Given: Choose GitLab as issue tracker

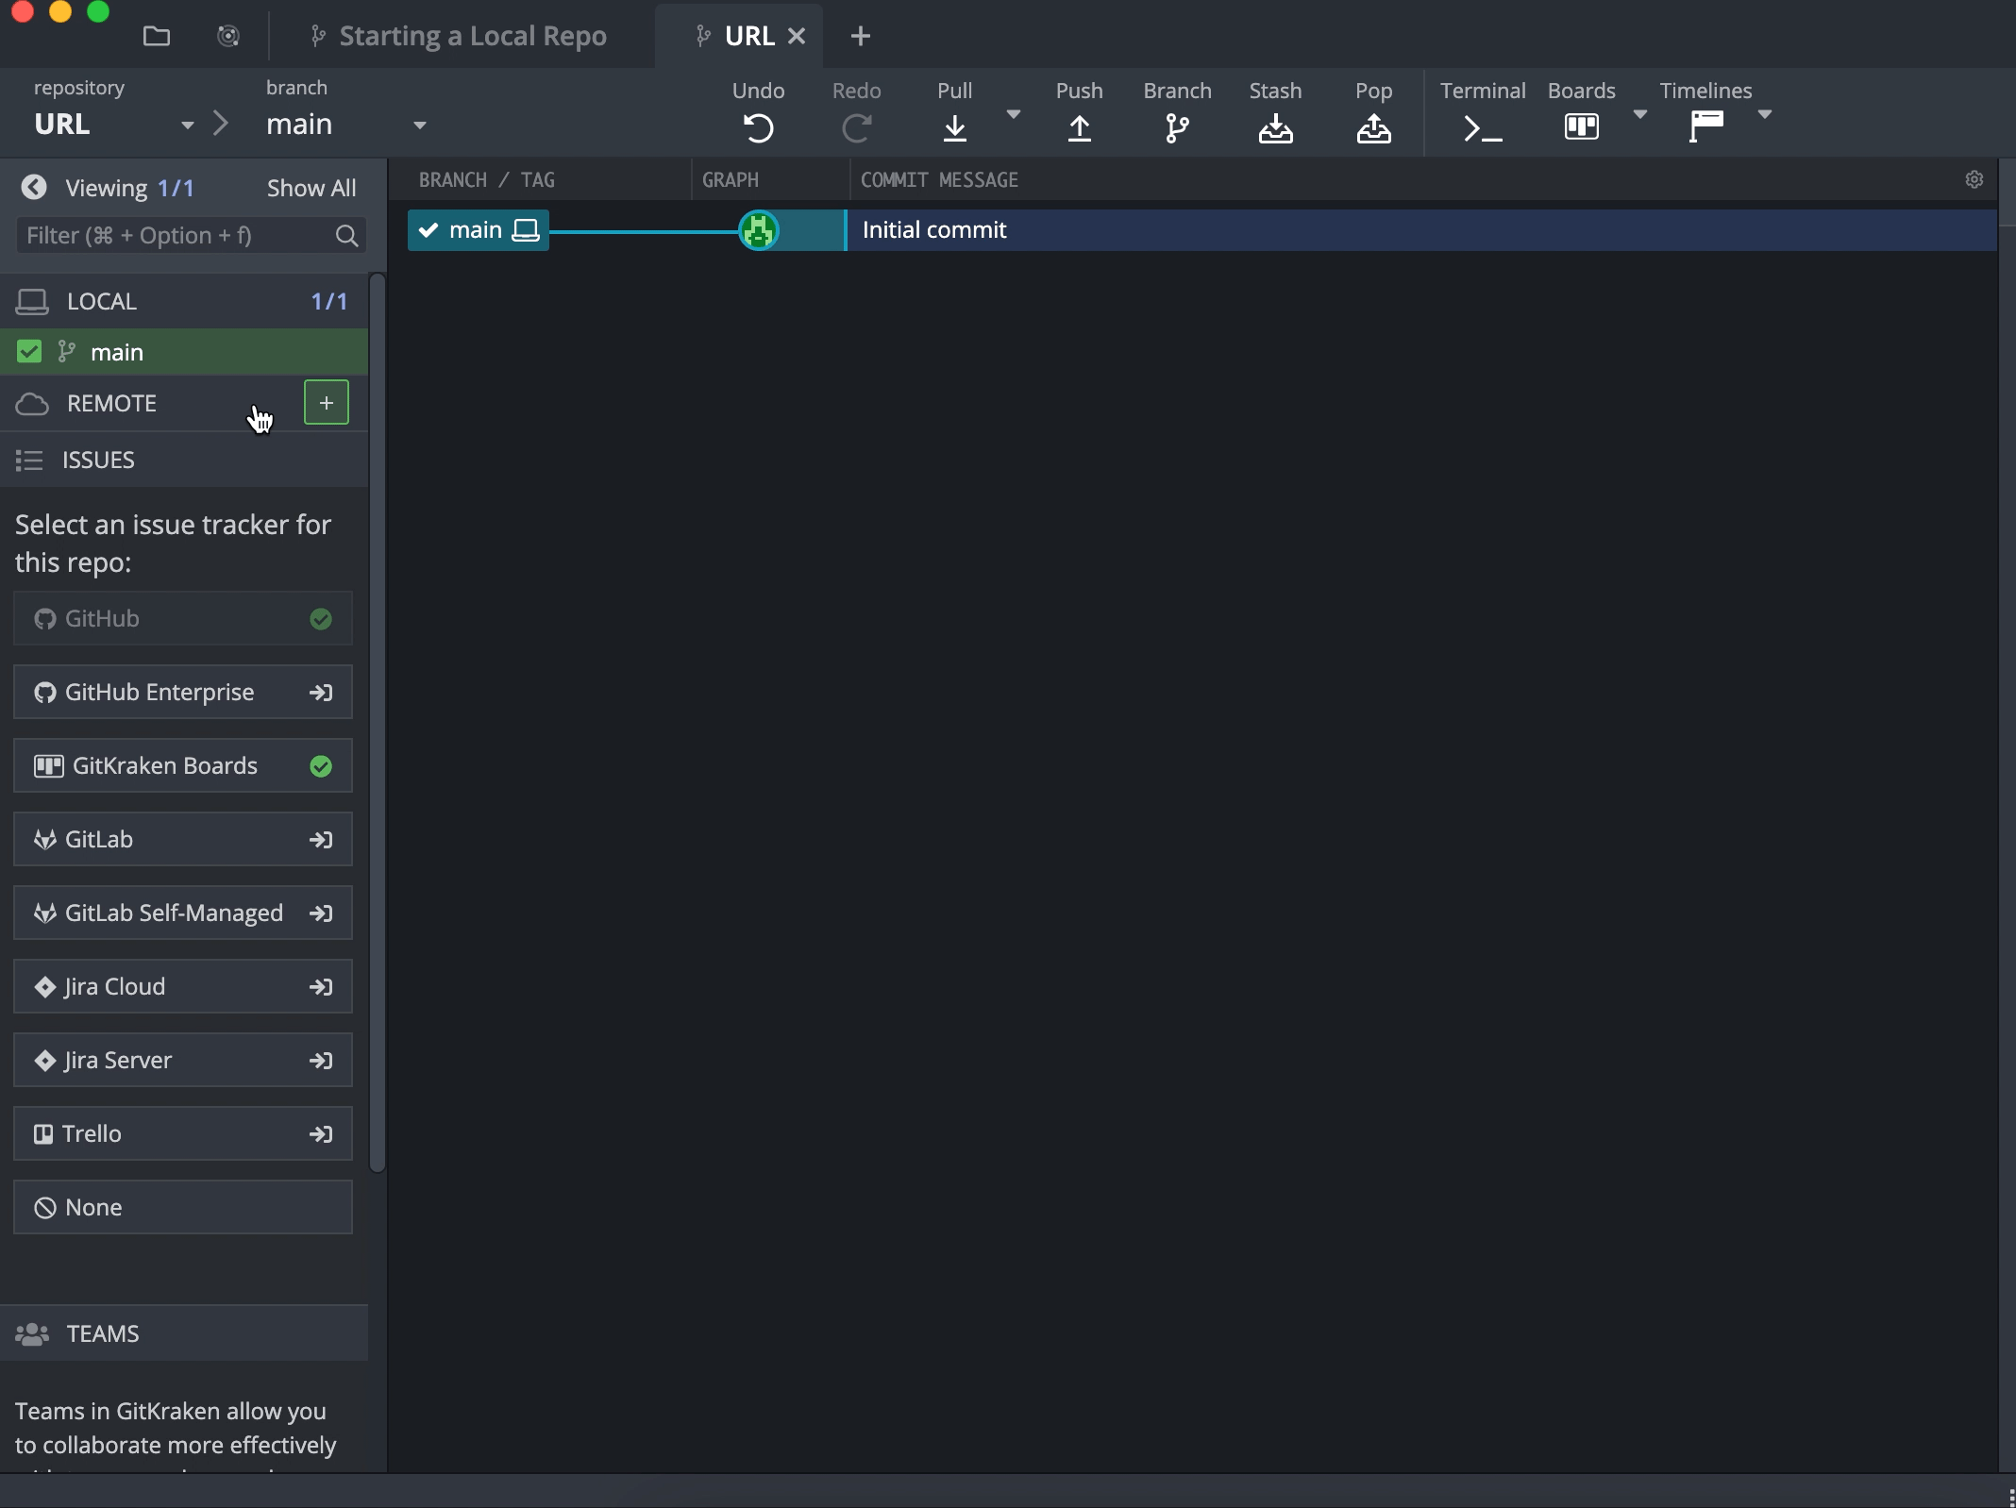Looking at the screenshot, I should pos(183,839).
